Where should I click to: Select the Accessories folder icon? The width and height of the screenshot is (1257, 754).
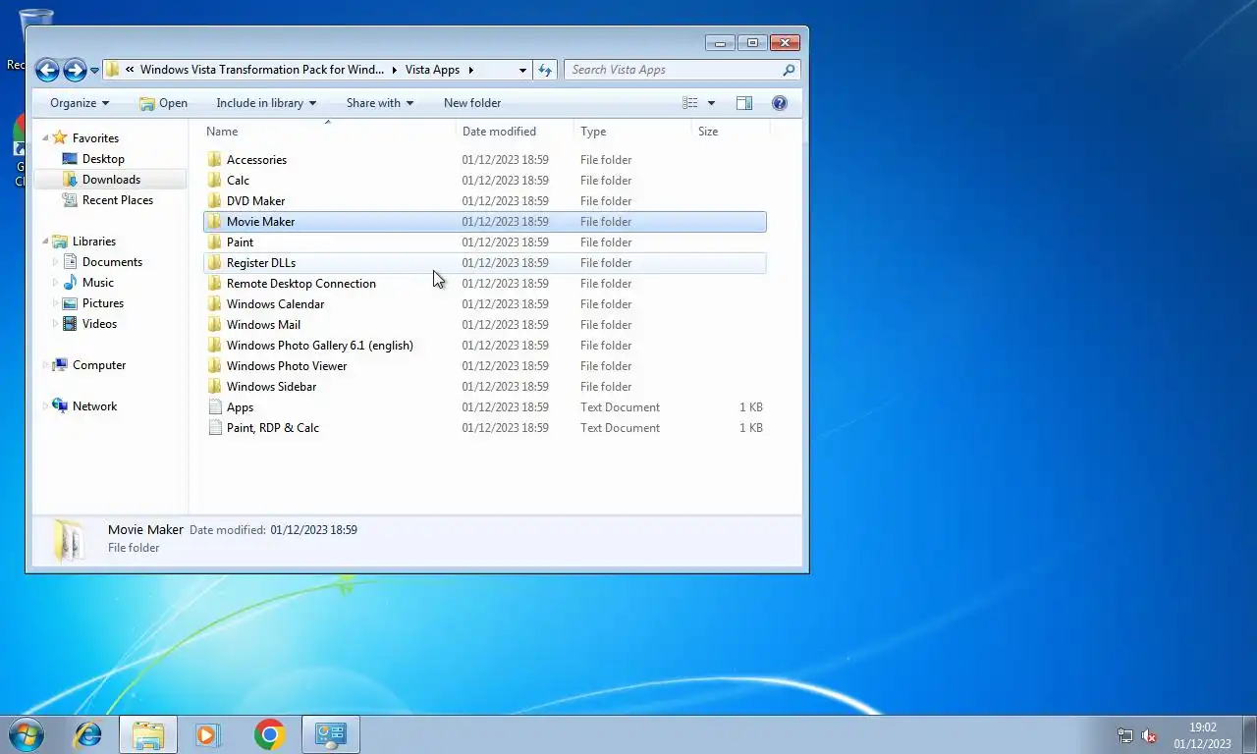[x=215, y=160]
